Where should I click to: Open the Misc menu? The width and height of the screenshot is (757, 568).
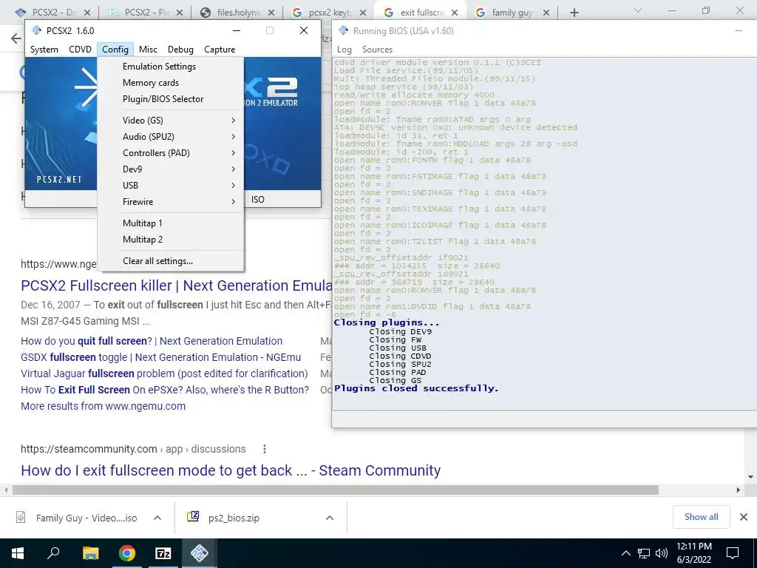(x=148, y=50)
